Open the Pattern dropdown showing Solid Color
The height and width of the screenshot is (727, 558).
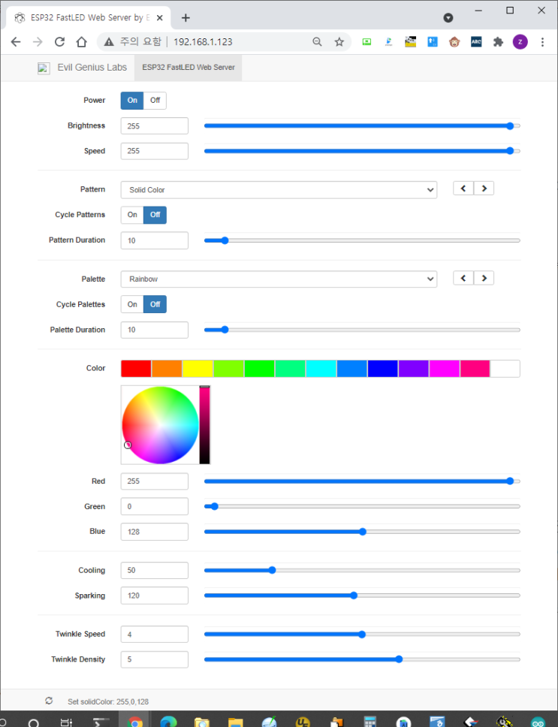click(x=279, y=190)
